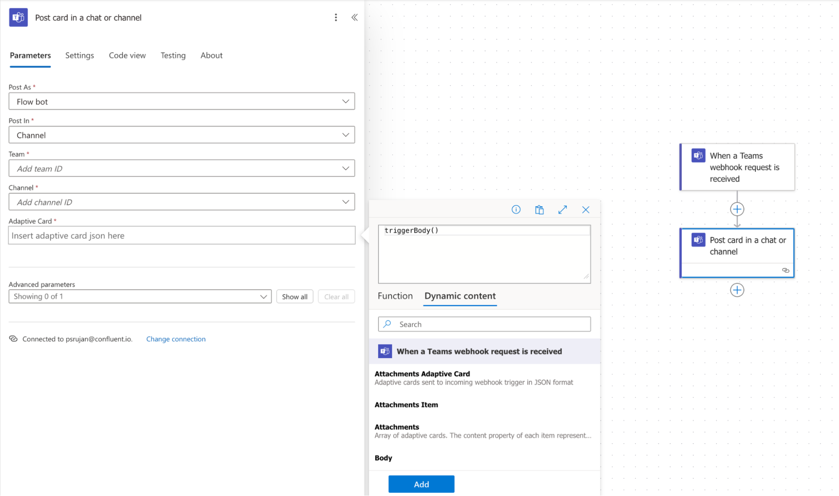Open the three-dot more options menu
The width and height of the screenshot is (839, 496).
click(x=336, y=17)
